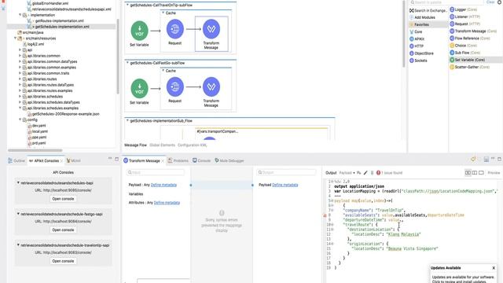Collapse Cache scope in CallTravelOnTip subflow
Screen dimensions: 503x283
[163, 13]
